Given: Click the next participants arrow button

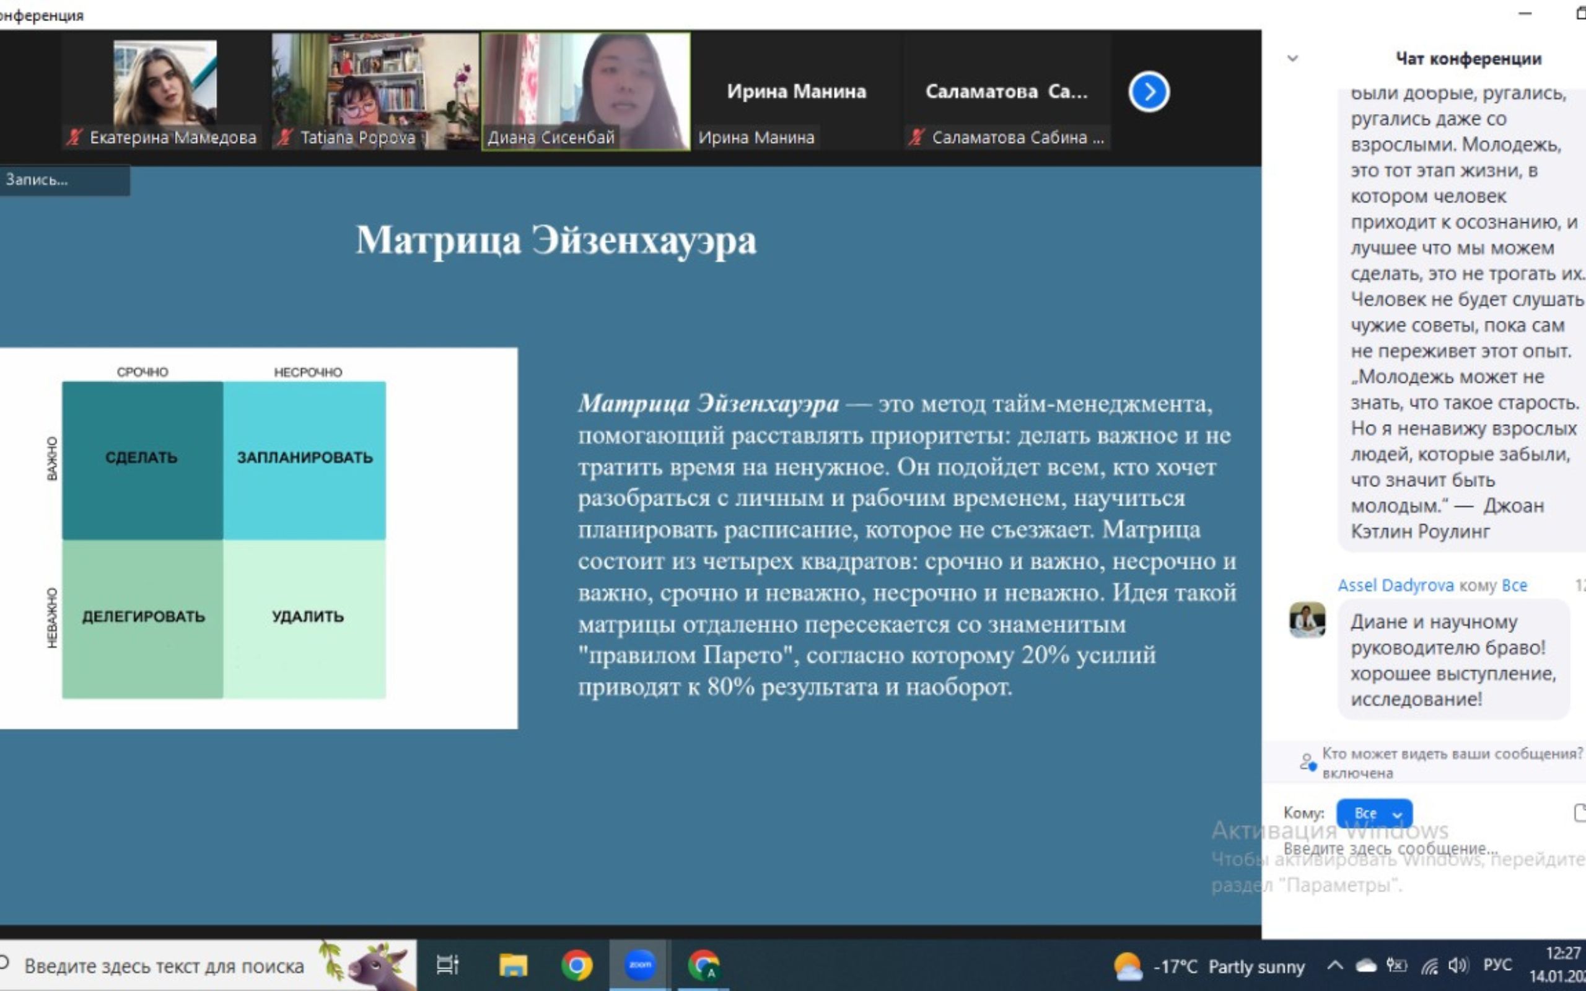Looking at the screenshot, I should pyautogui.click(x=1148, y=92).
